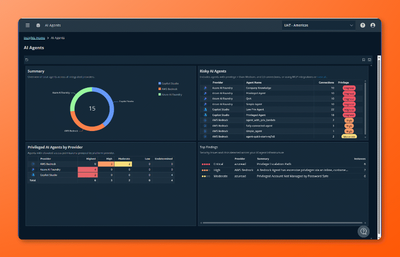Select the Low Priv Agent name
Viewport: 400px width, 257px height.
255,109
